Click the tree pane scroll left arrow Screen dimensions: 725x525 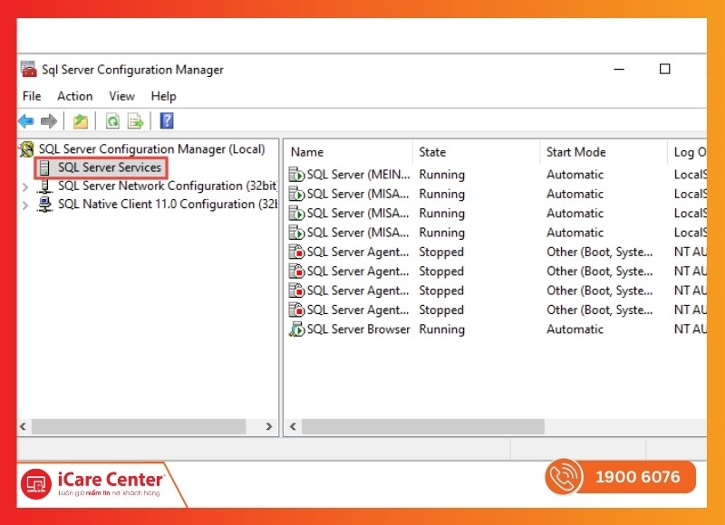(x=24, y=426)
